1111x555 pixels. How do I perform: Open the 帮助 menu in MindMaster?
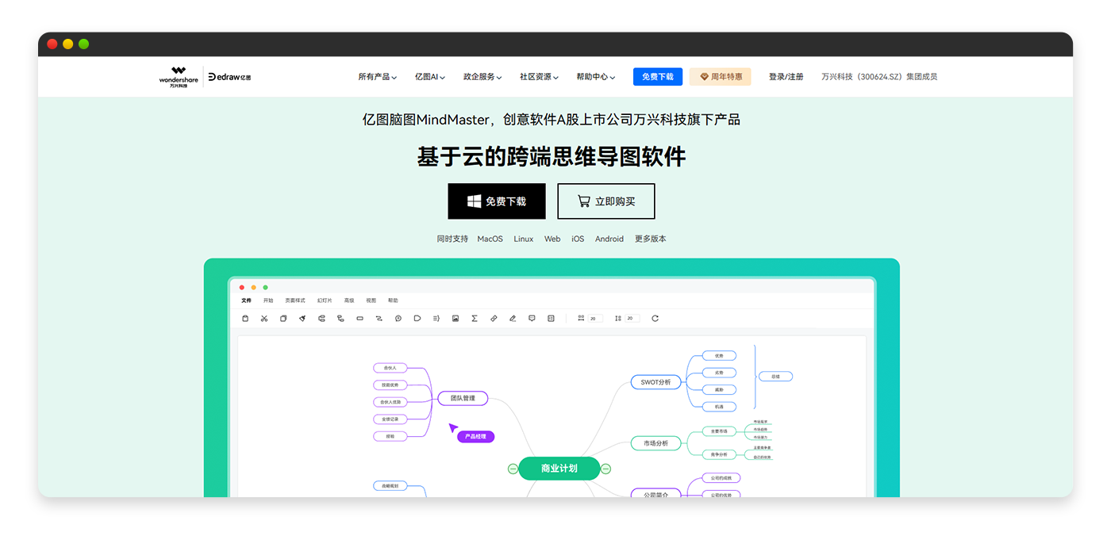(x=393, y=300)
